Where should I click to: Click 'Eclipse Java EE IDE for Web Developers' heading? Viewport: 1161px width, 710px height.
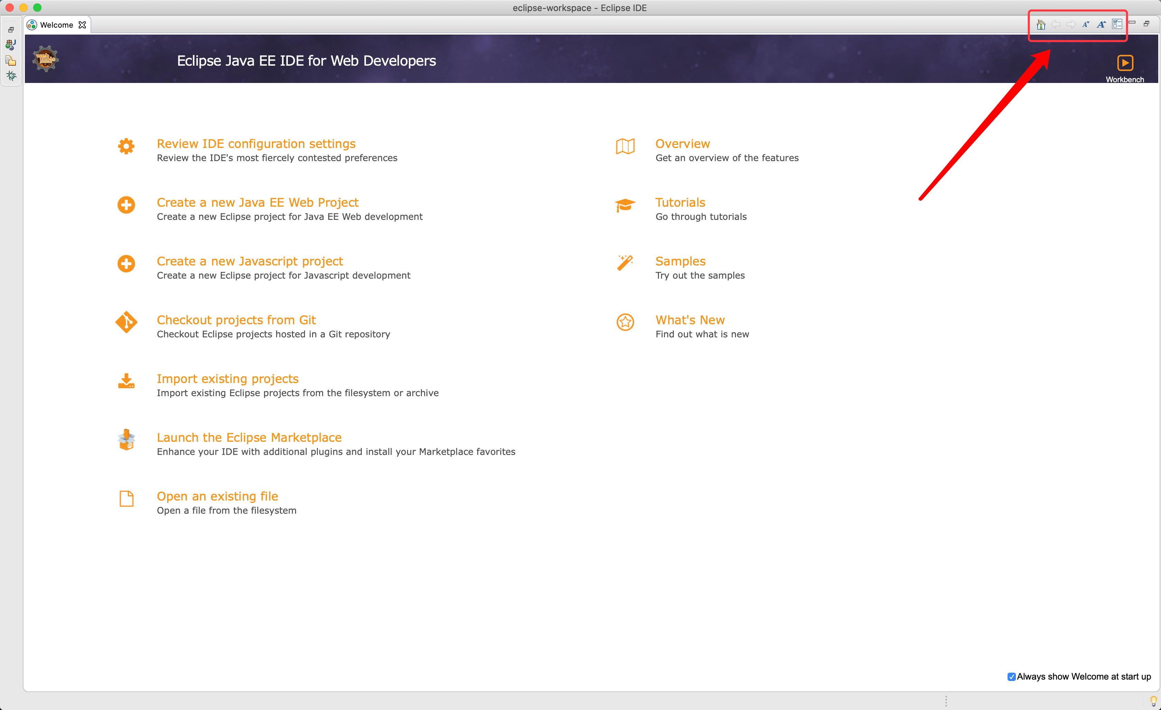click(x=306, y=61)
